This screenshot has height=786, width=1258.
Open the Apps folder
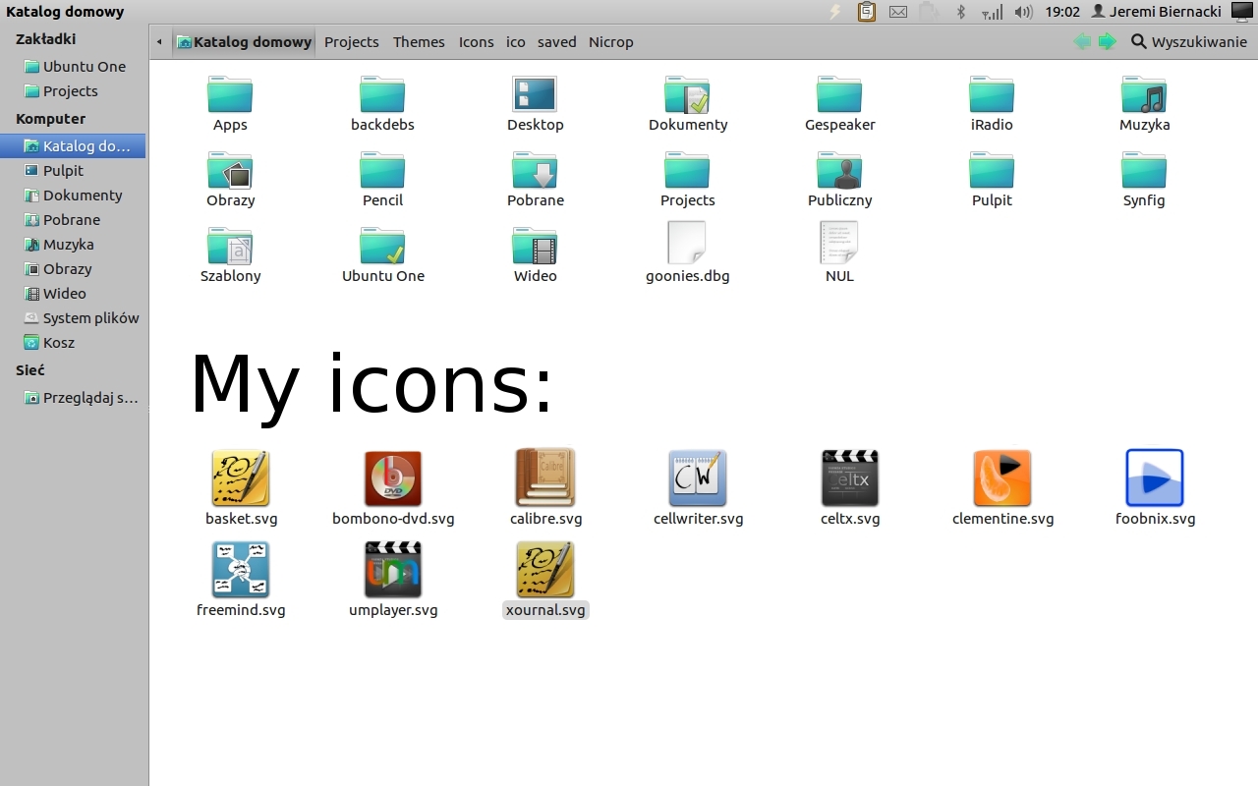pos(230,95)
